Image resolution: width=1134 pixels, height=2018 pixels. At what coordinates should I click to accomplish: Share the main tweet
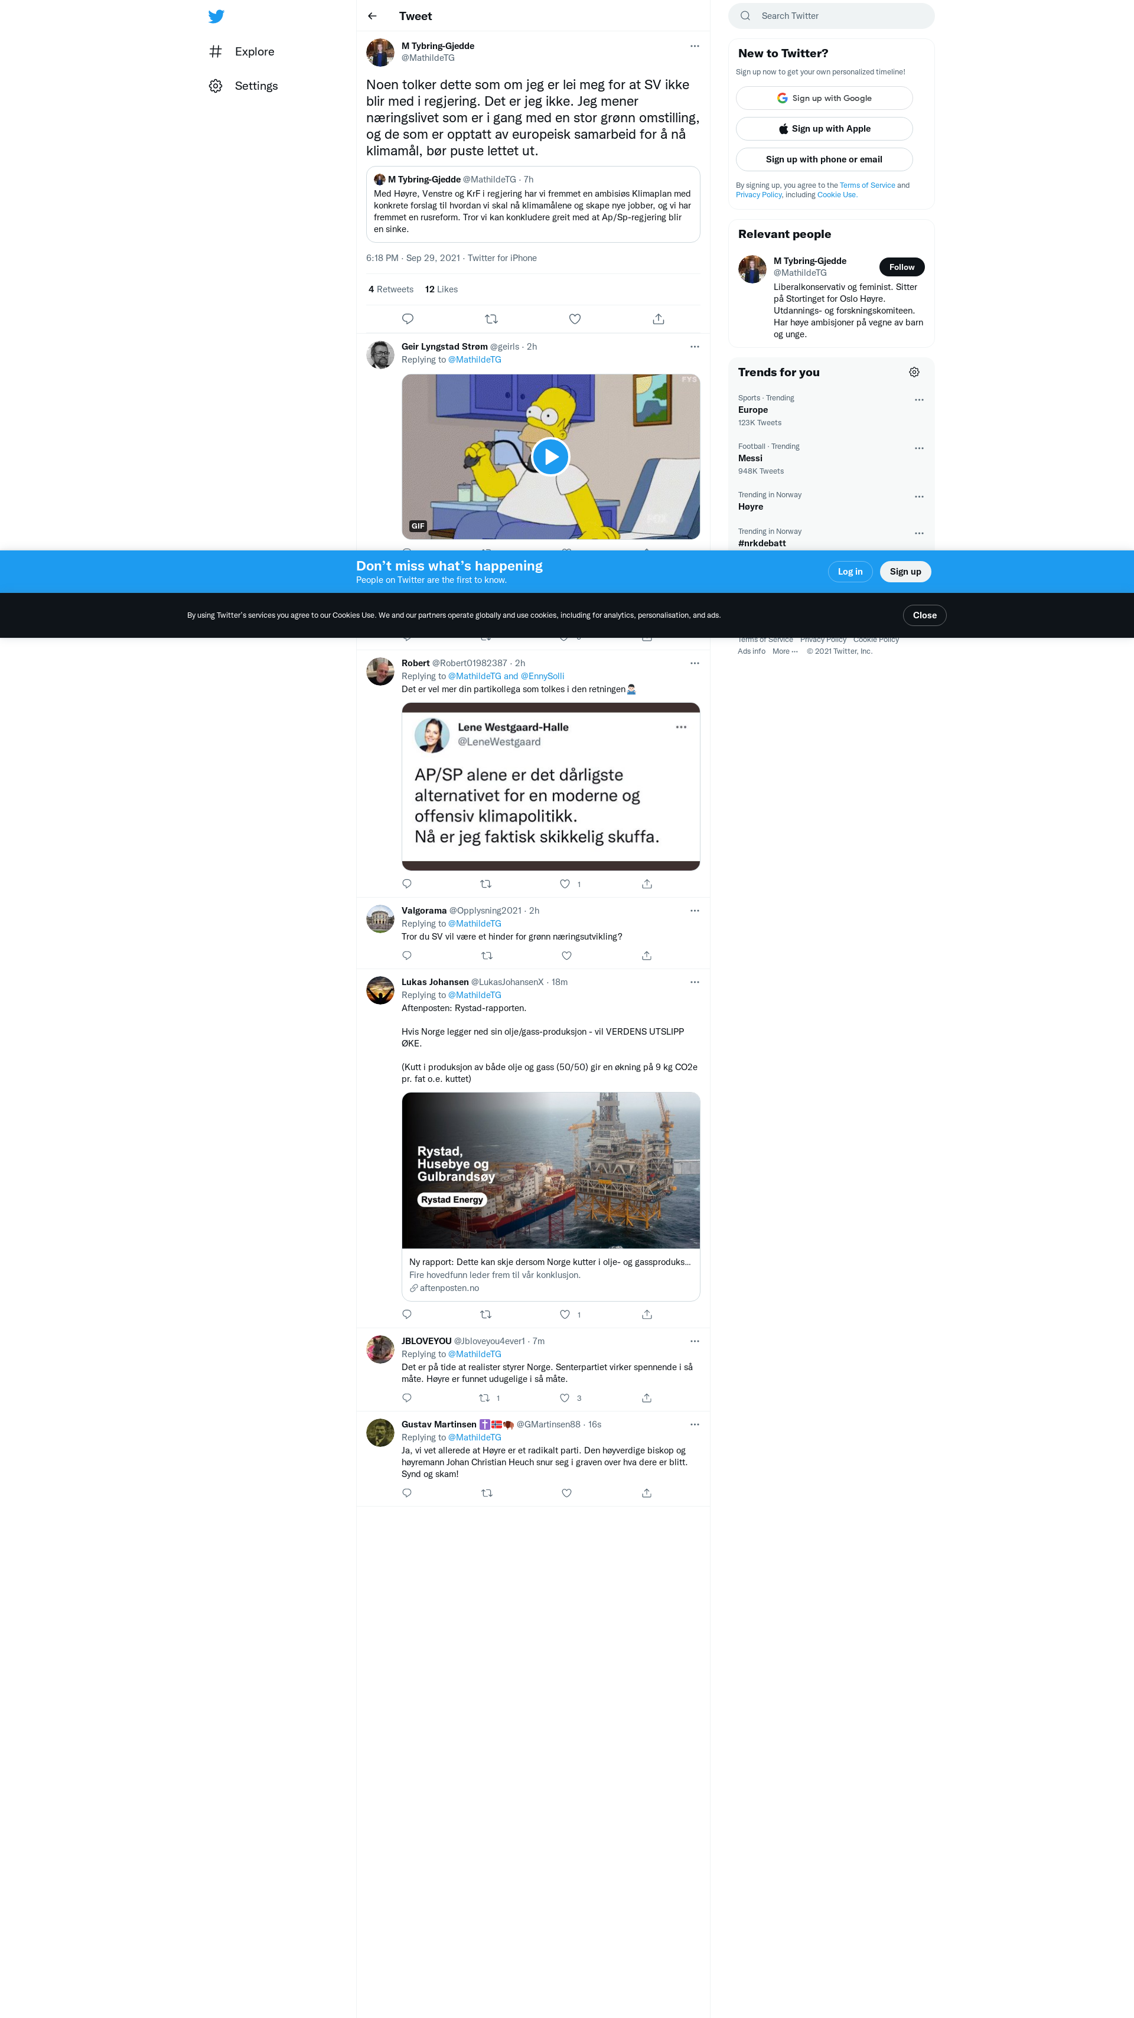(659, 319)
